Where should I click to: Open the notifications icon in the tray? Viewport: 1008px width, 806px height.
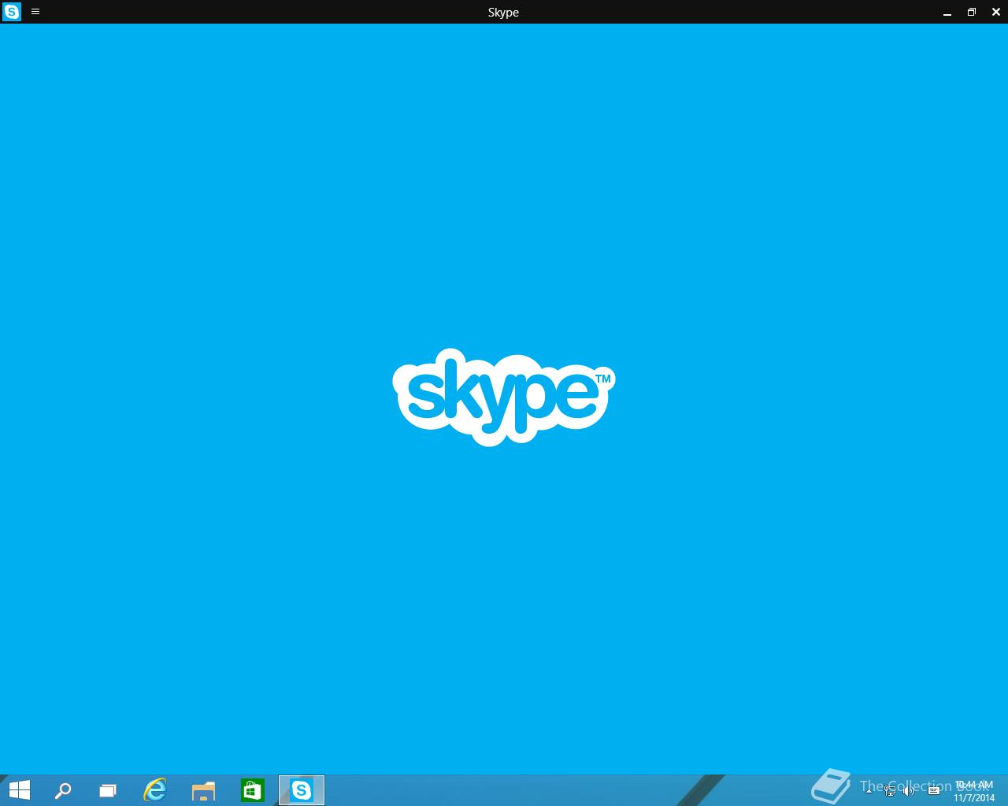click(x=934, y=790)
